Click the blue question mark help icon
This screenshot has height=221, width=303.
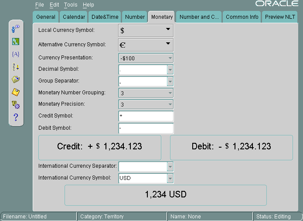coord(16,117)
